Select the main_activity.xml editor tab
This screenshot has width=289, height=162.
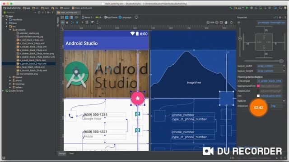[x=69, y=13]
